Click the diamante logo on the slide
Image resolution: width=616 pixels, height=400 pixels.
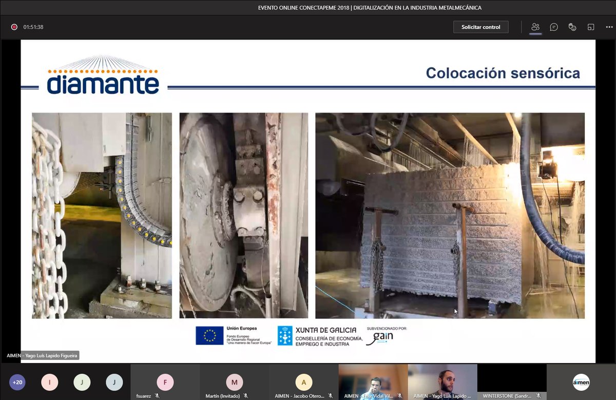coord(103,76)
